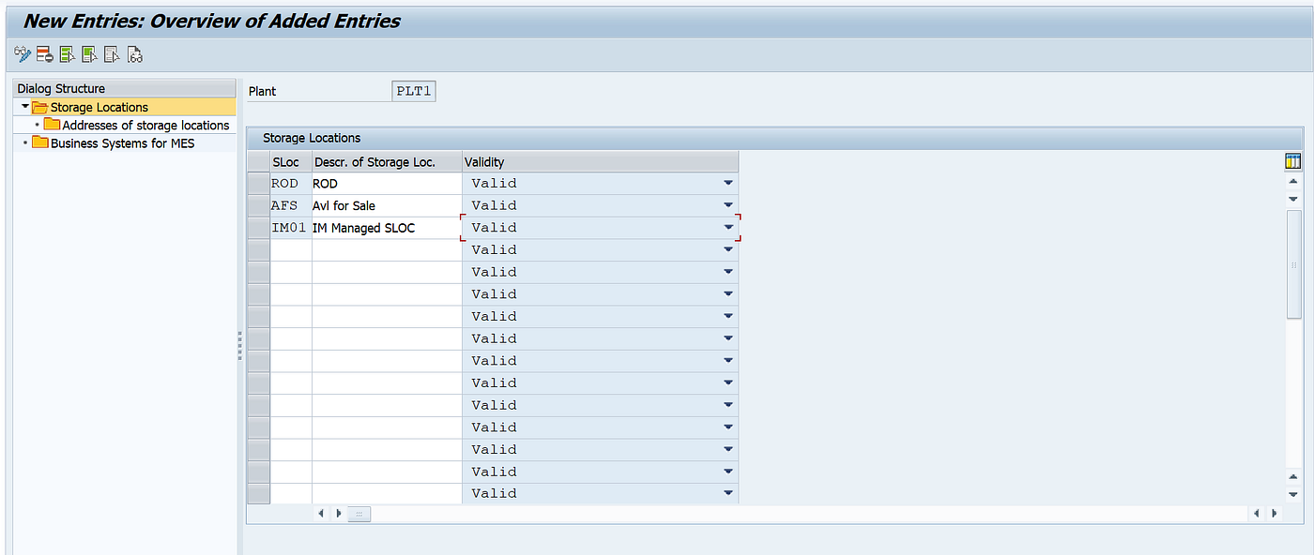Click the SLoc cell containing ROD
The image size is (1314, 555).
(x=291, y=183)
